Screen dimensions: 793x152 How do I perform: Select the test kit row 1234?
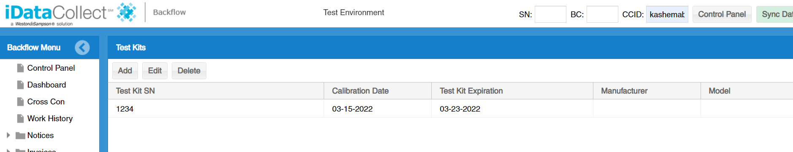tap(450, 109)
